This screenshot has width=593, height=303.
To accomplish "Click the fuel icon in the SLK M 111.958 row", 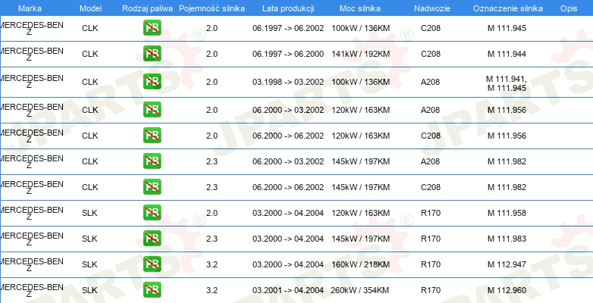I will pyautogui.click(x=152, y=213).
